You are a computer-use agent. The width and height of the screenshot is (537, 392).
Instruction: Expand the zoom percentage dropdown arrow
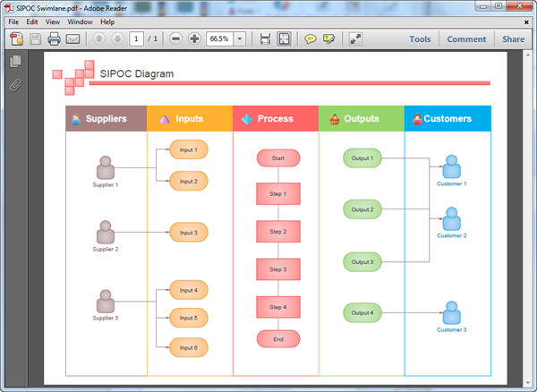click(x=240, y=39)
